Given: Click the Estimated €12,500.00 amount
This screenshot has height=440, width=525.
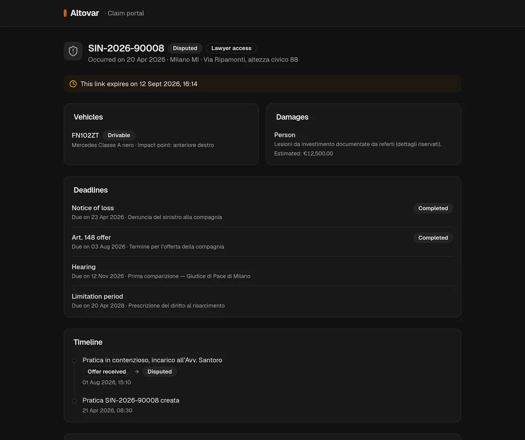Looking at the screenshot, I should pyautogui.click(x=304, y=154).
